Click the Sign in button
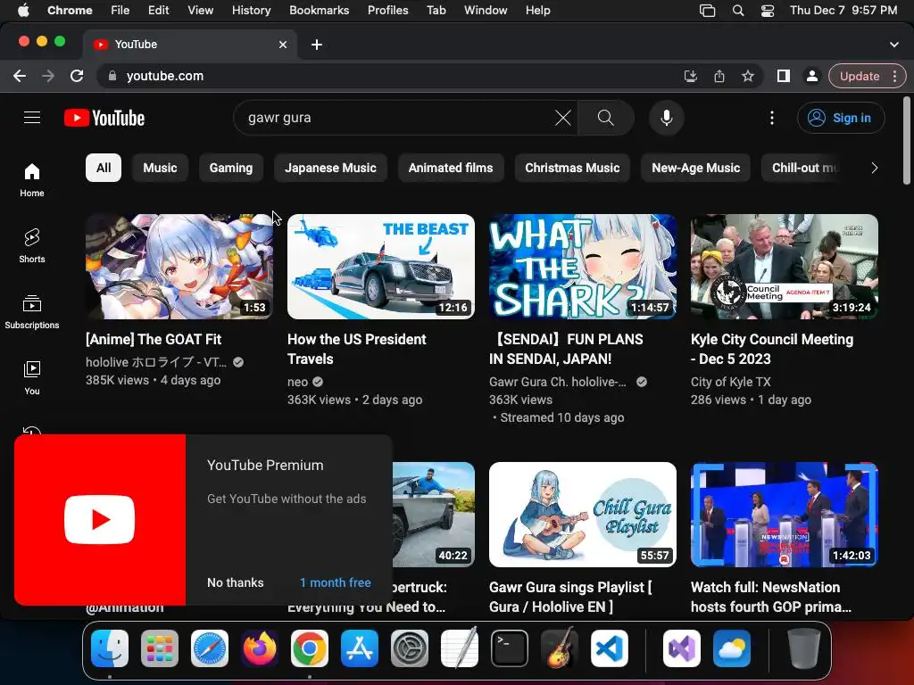 pos(841,118)
